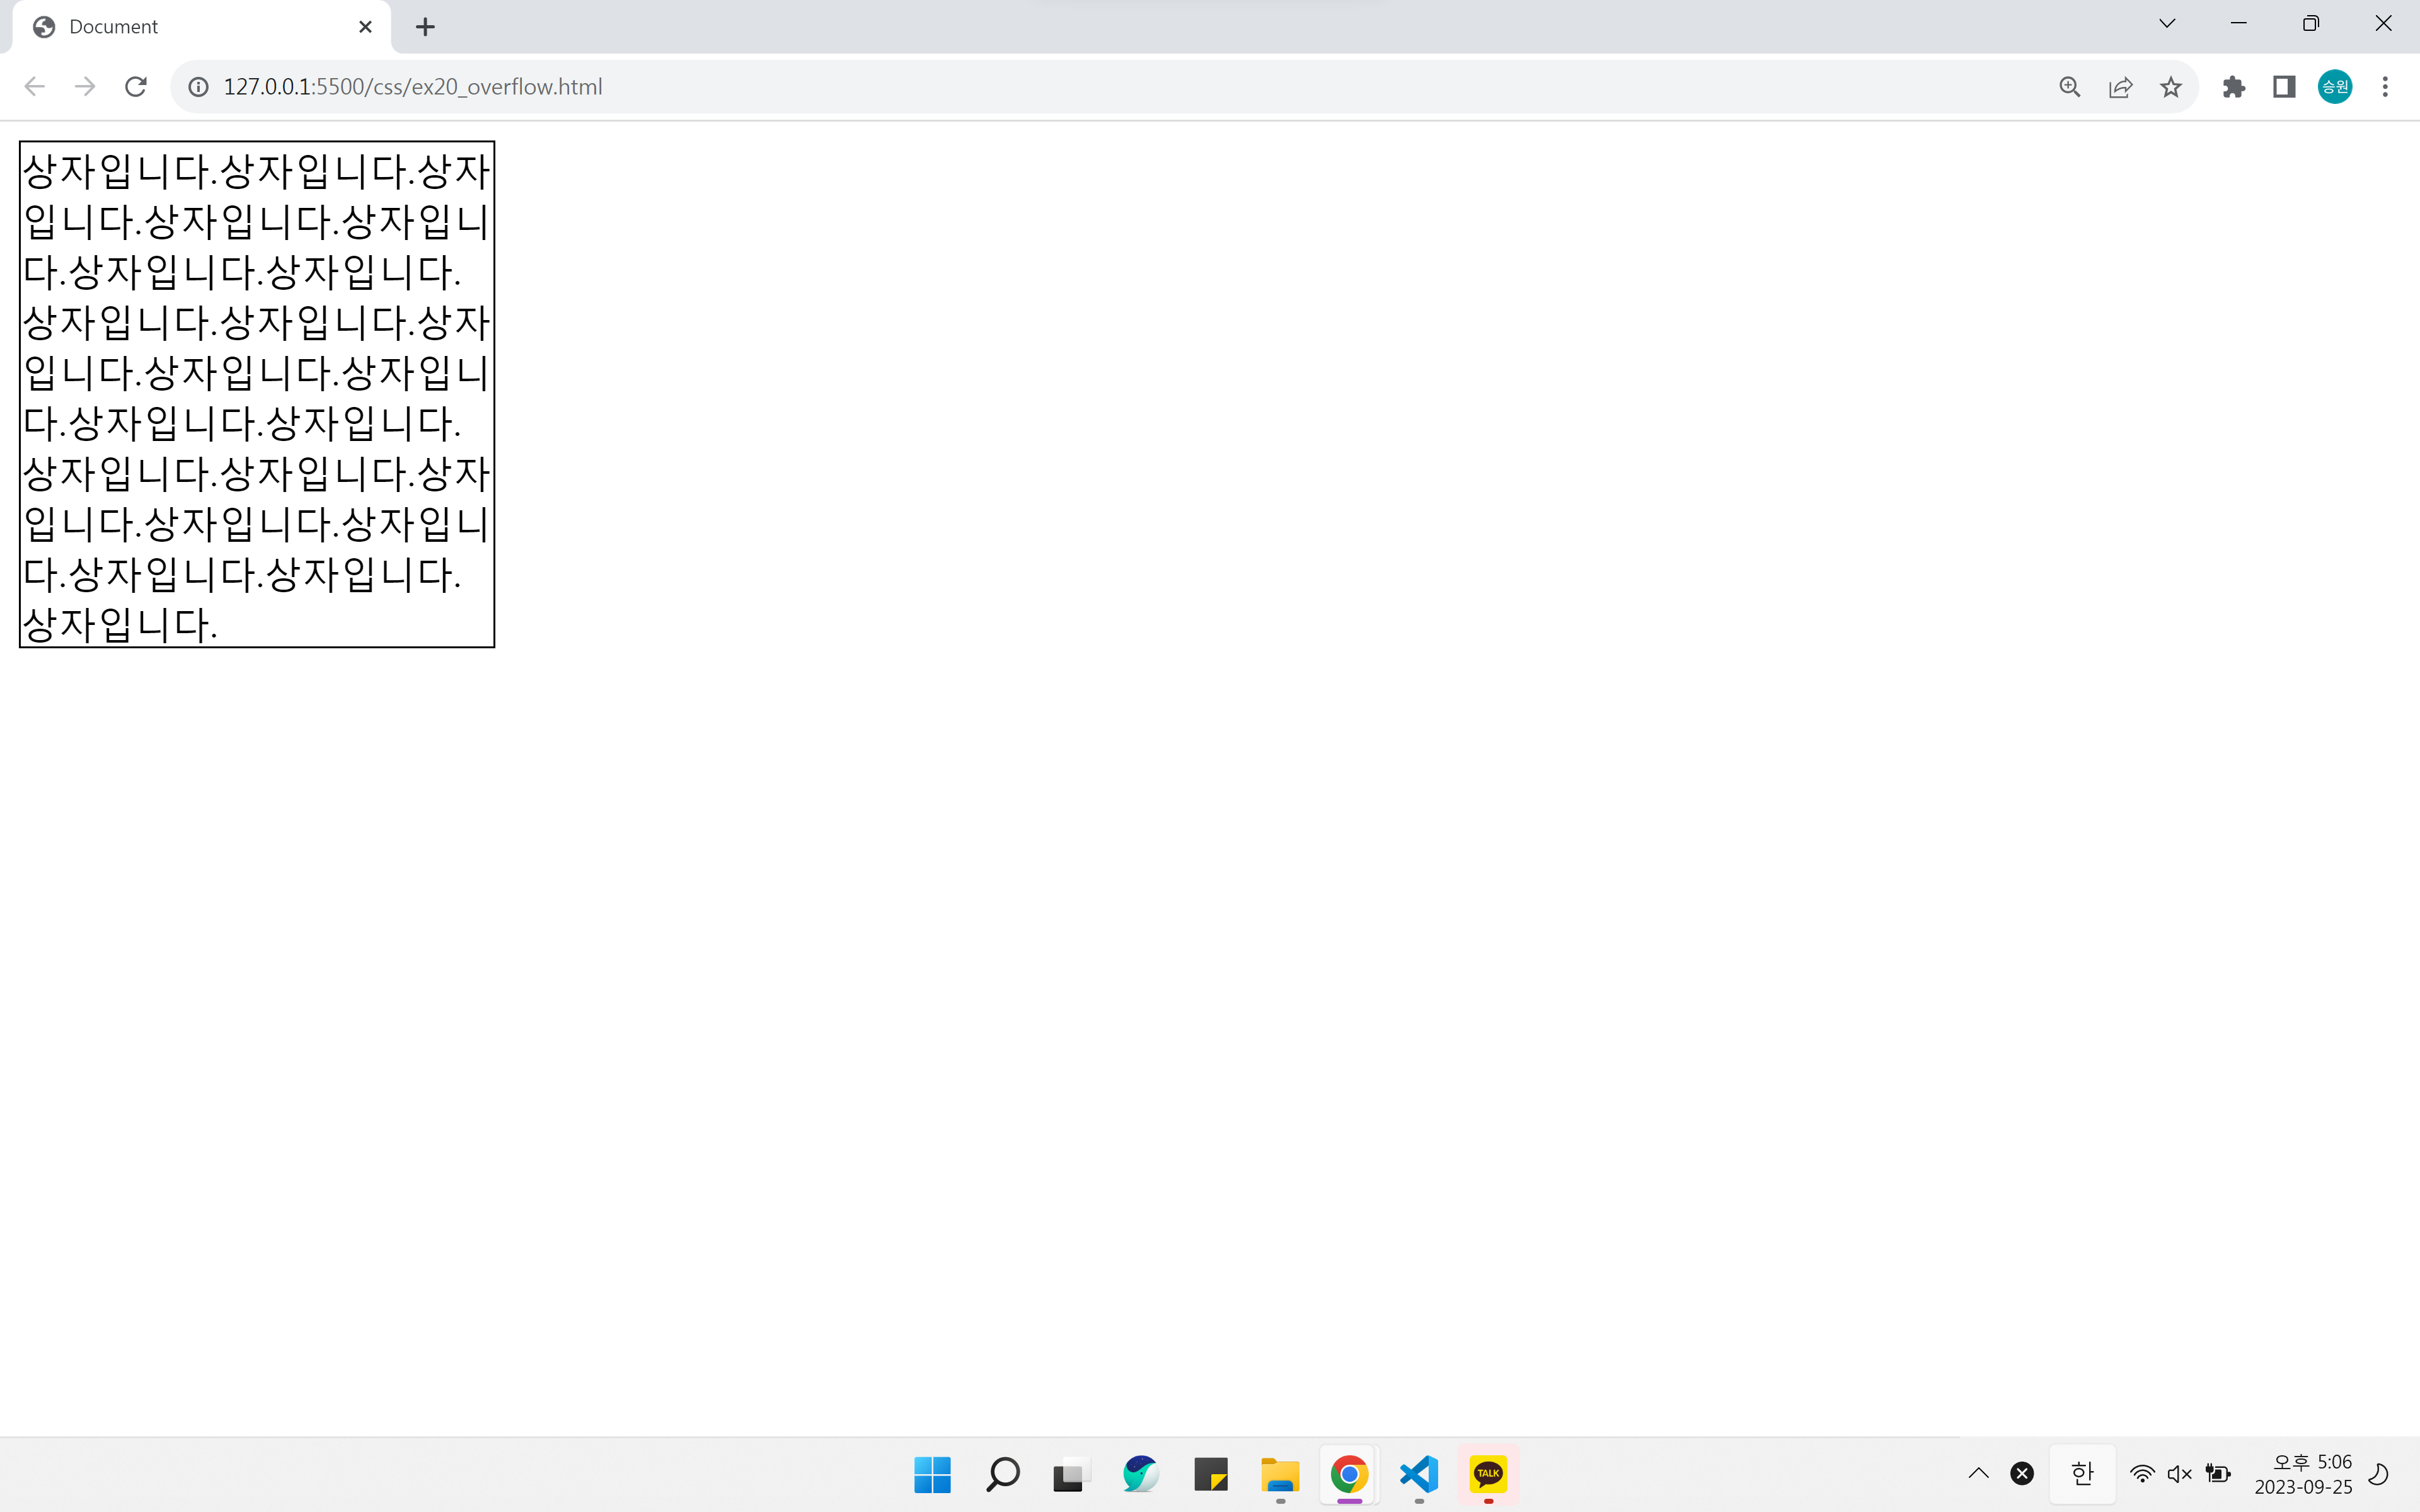Open a new tab
This screenshot has width=2420, height=1512.
pyautogui.click(x=425, y=27)
